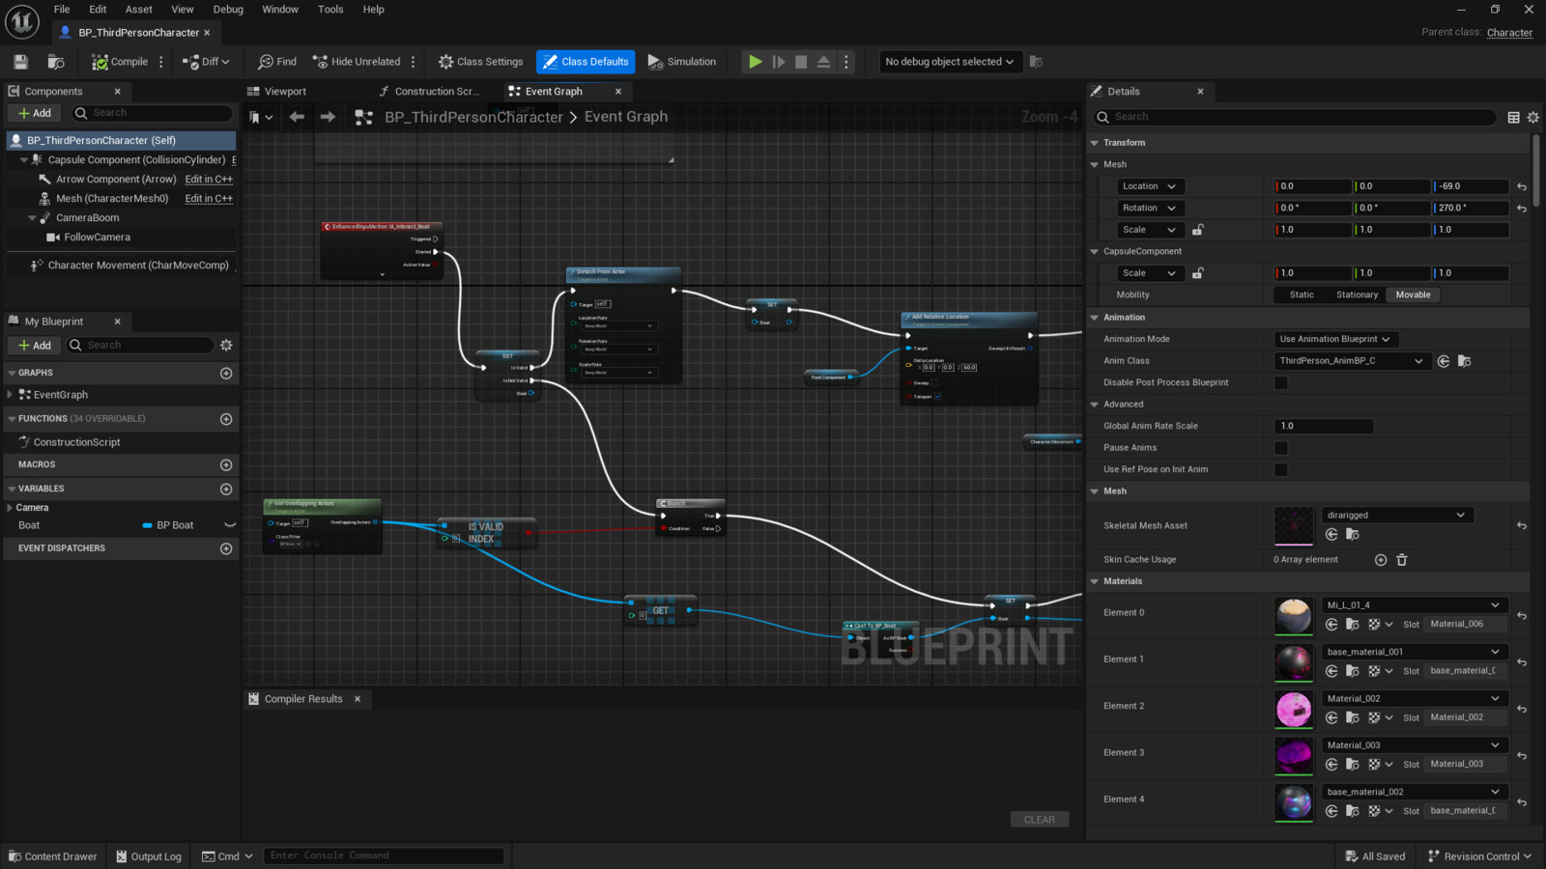
Task: Click the Global Anim Rate Scale field
Action: (x=1324, y=426)
